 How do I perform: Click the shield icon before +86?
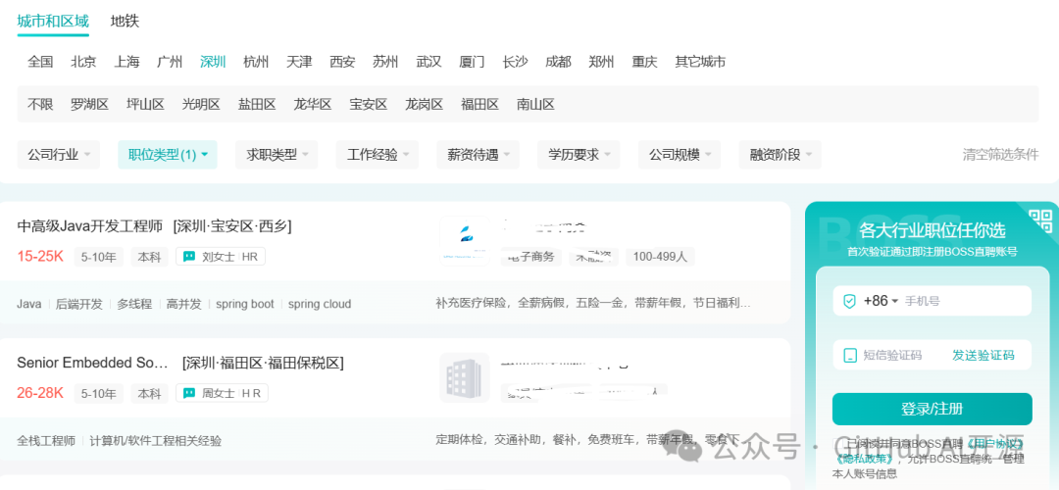pos(849,301)
